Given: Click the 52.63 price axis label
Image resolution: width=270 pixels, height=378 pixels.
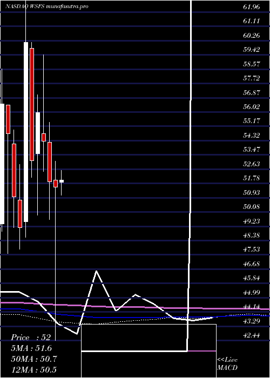Looking at the screenshot, I should pos(252,164).
